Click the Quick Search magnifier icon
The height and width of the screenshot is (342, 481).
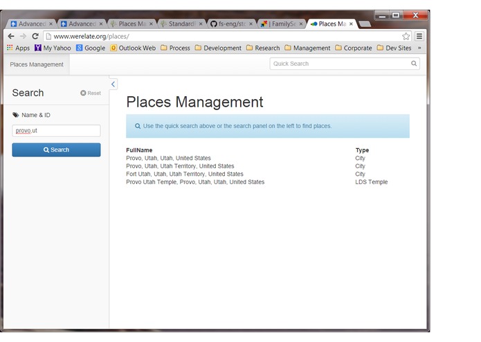[414, 64]
